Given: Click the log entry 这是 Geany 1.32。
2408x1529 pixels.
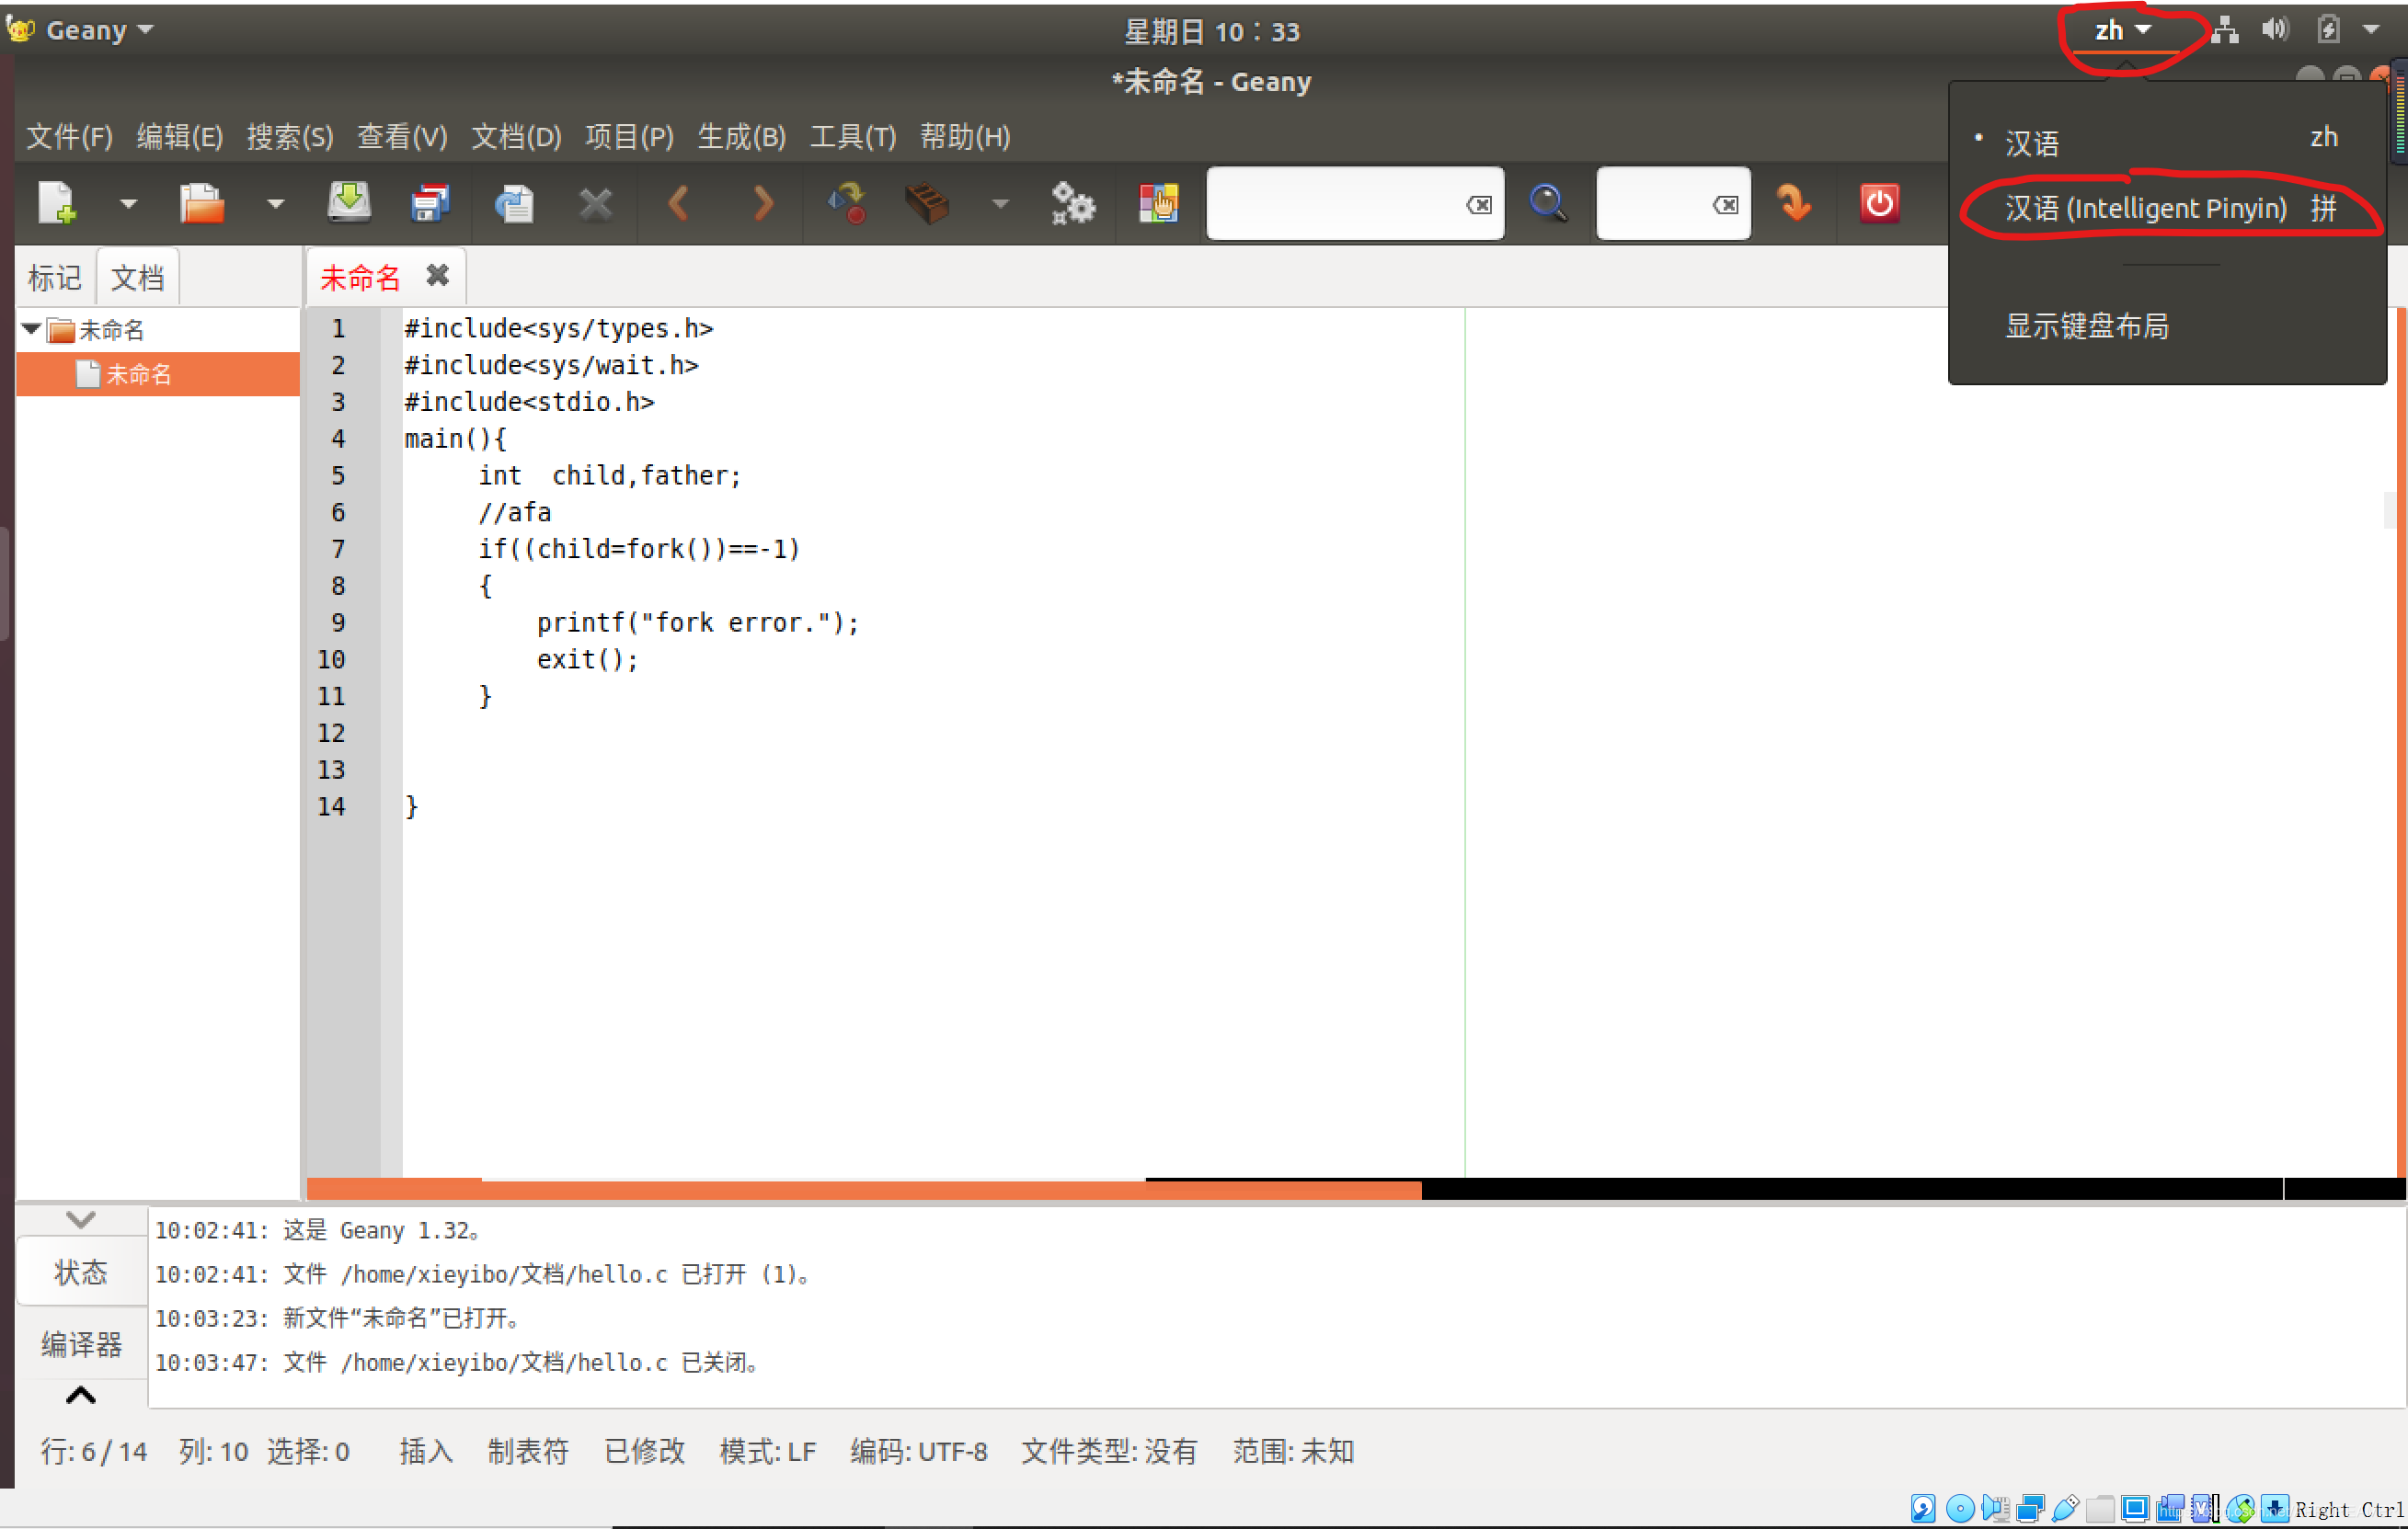Looking at the screenshot, I should [x=318, y=1231].
